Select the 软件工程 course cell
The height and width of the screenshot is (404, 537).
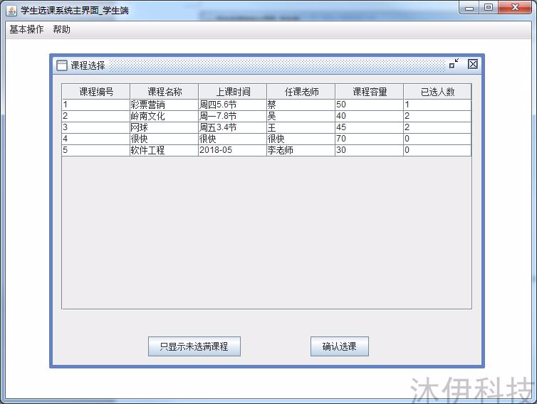point(164,150)
